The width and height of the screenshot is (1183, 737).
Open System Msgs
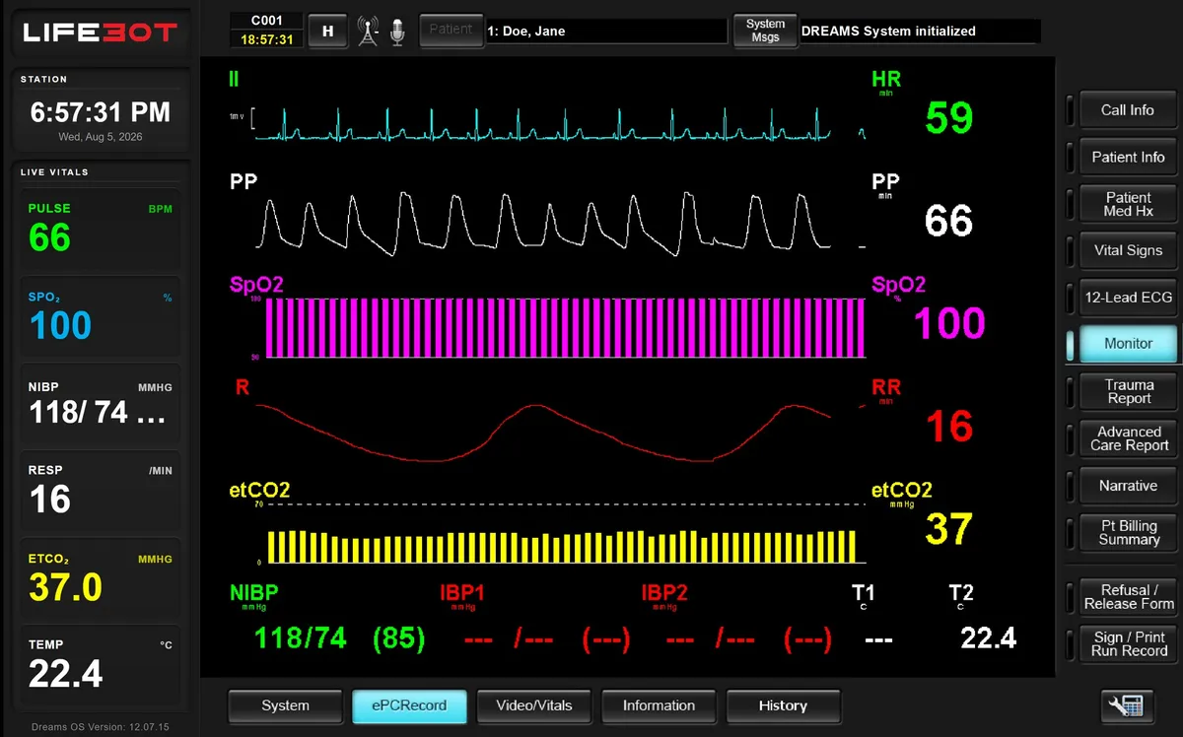click(765, 31)
